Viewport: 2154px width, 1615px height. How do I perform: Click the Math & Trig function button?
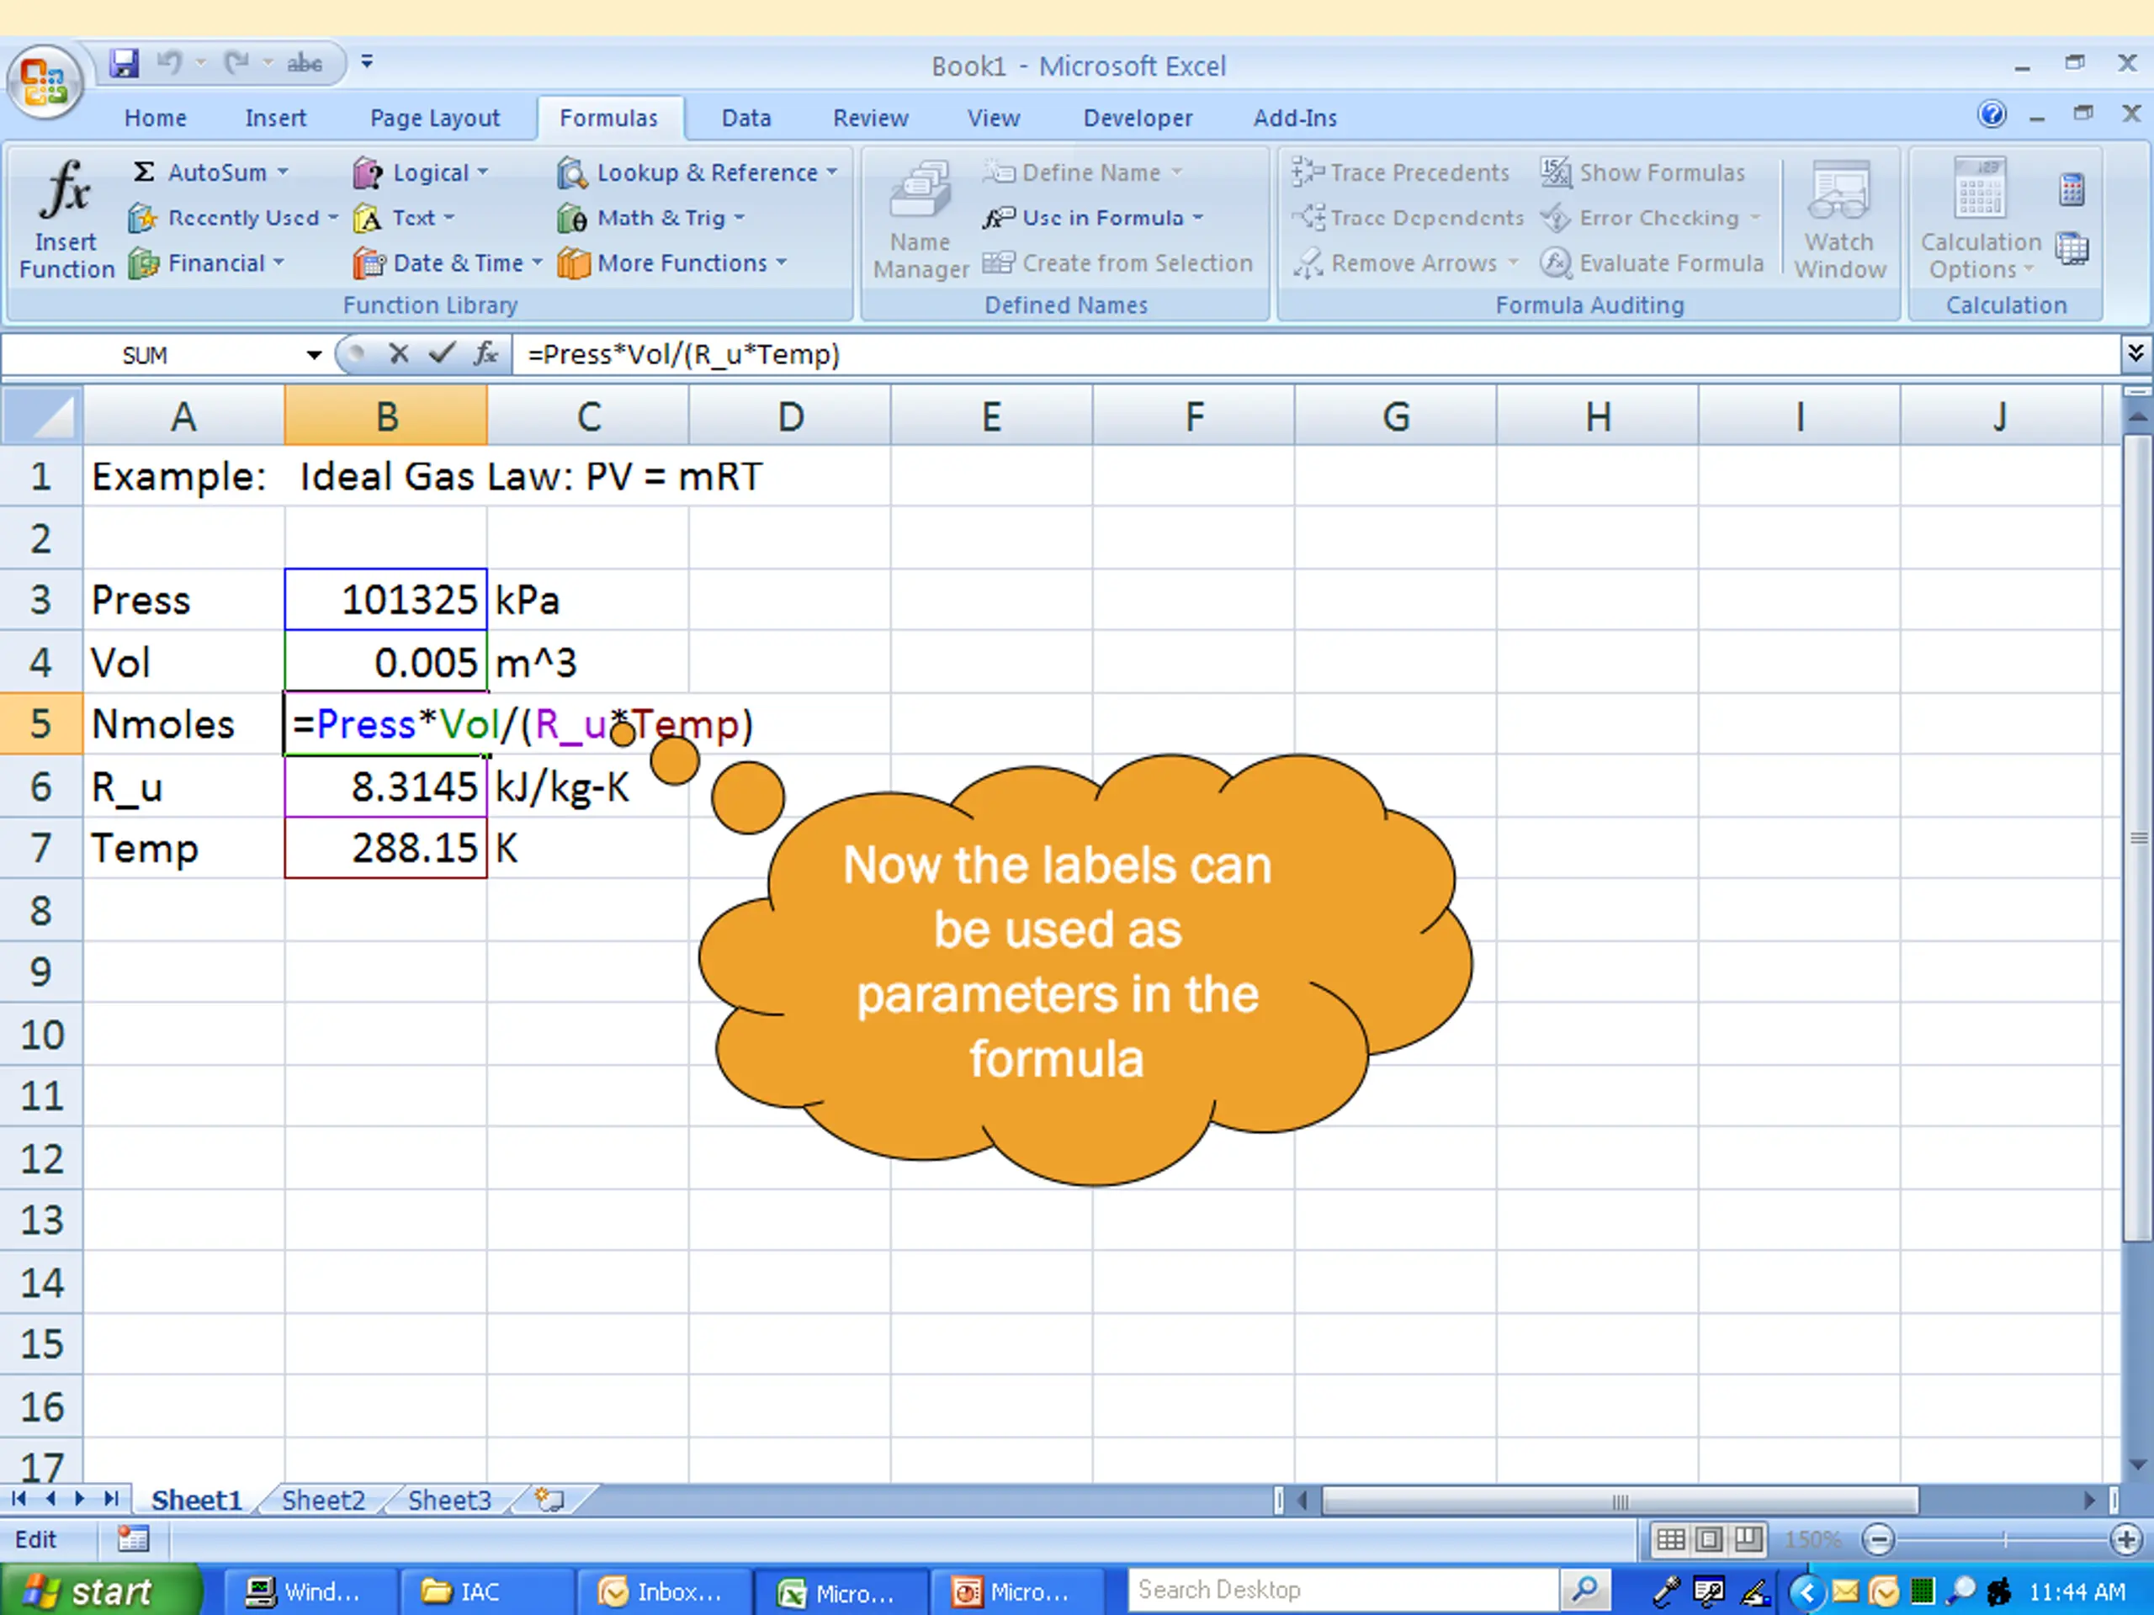650,217
